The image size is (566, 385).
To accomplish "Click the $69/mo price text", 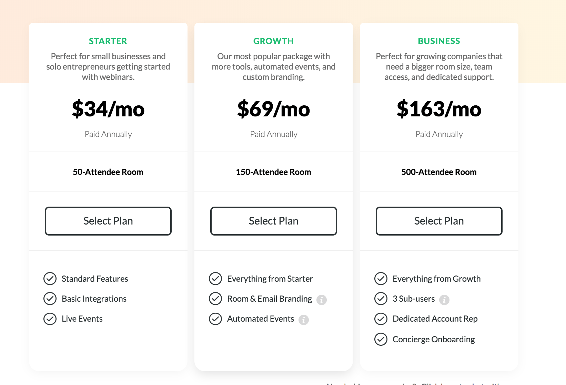I will [274, 109].
